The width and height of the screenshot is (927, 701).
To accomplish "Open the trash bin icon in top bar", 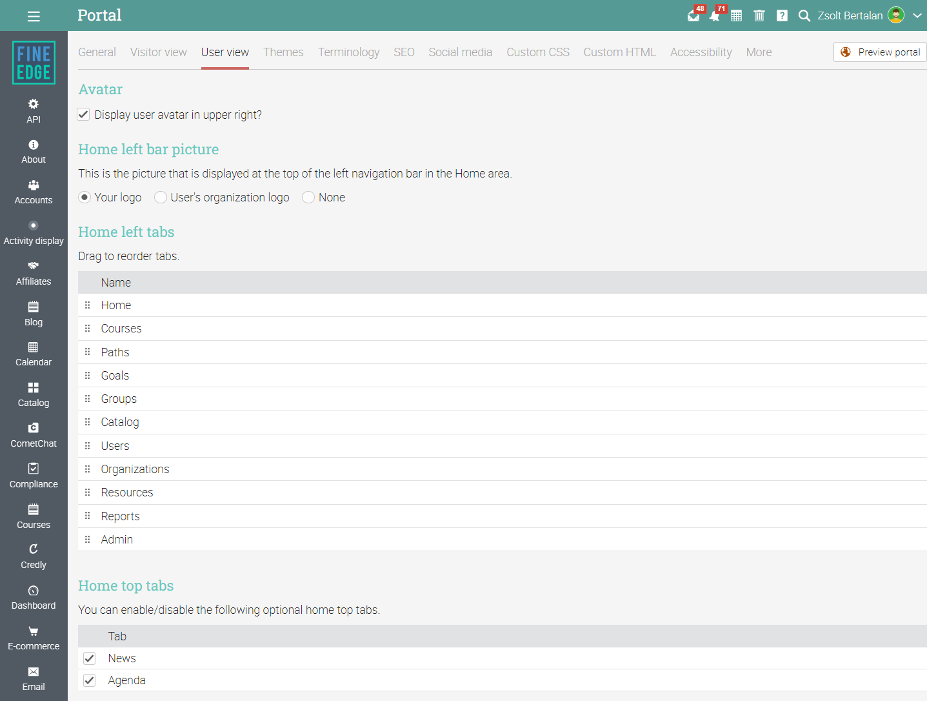I will coord(759,15).
